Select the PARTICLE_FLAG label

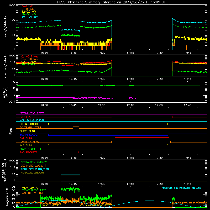29,141
